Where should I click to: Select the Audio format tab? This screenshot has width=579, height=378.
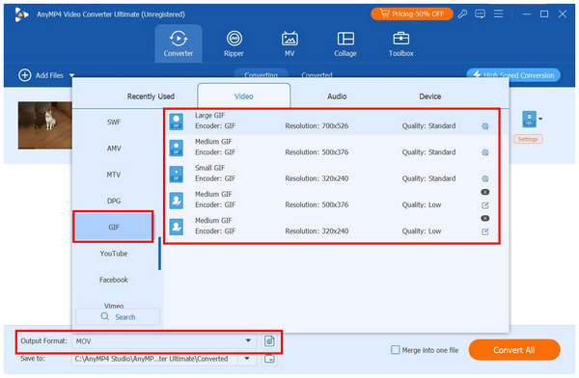click(x=337, y=96)
